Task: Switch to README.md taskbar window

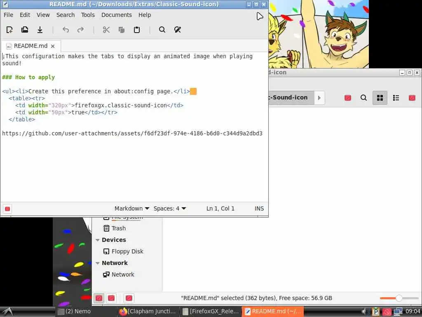Action: coord(273,312)
